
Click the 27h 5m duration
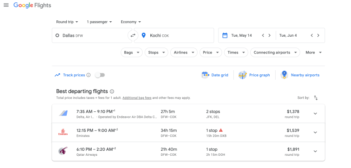pos(168,111)
